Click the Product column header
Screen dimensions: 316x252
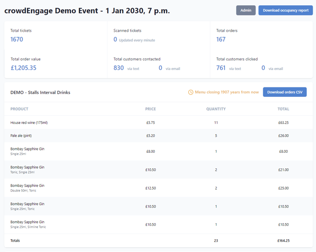(x=19, y=109)
